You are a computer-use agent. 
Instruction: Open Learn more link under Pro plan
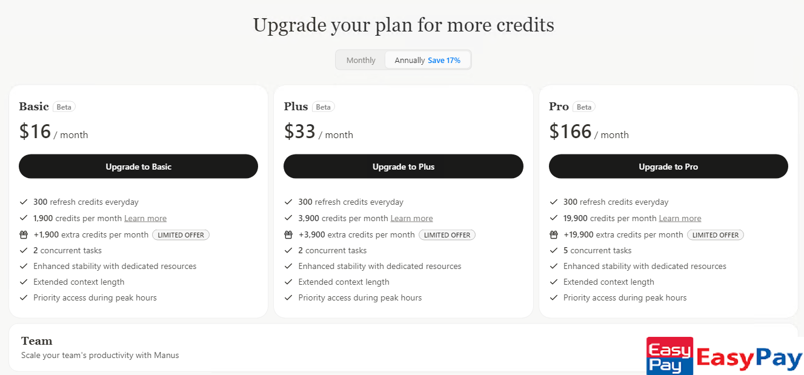680,218
